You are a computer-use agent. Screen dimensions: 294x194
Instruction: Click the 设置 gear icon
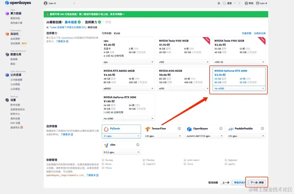click(x=7, y=100)
